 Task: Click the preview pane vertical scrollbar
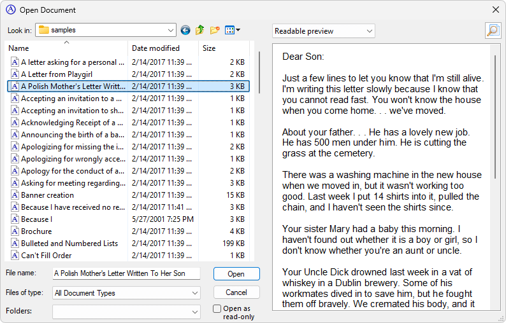(496, 114)
